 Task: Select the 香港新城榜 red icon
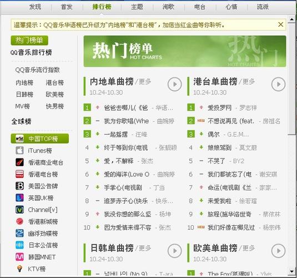click(19, 221)
